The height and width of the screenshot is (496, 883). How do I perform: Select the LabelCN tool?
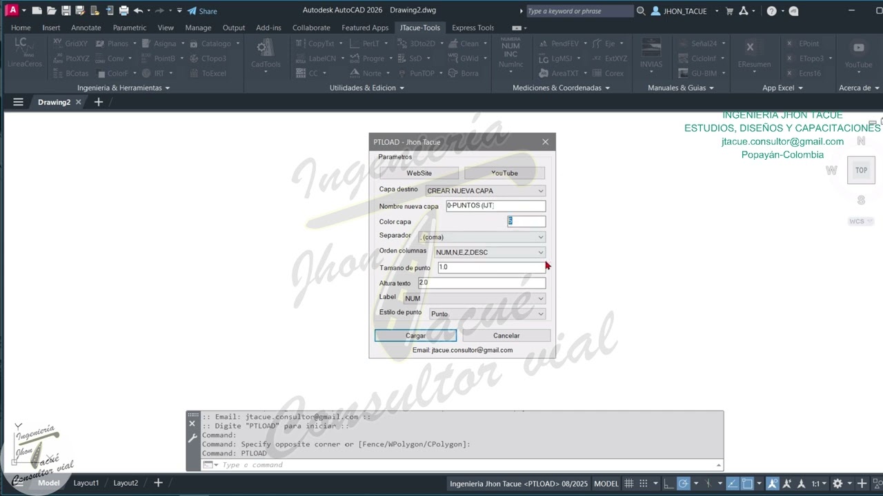pyautogui.click(x=316, y=59)
